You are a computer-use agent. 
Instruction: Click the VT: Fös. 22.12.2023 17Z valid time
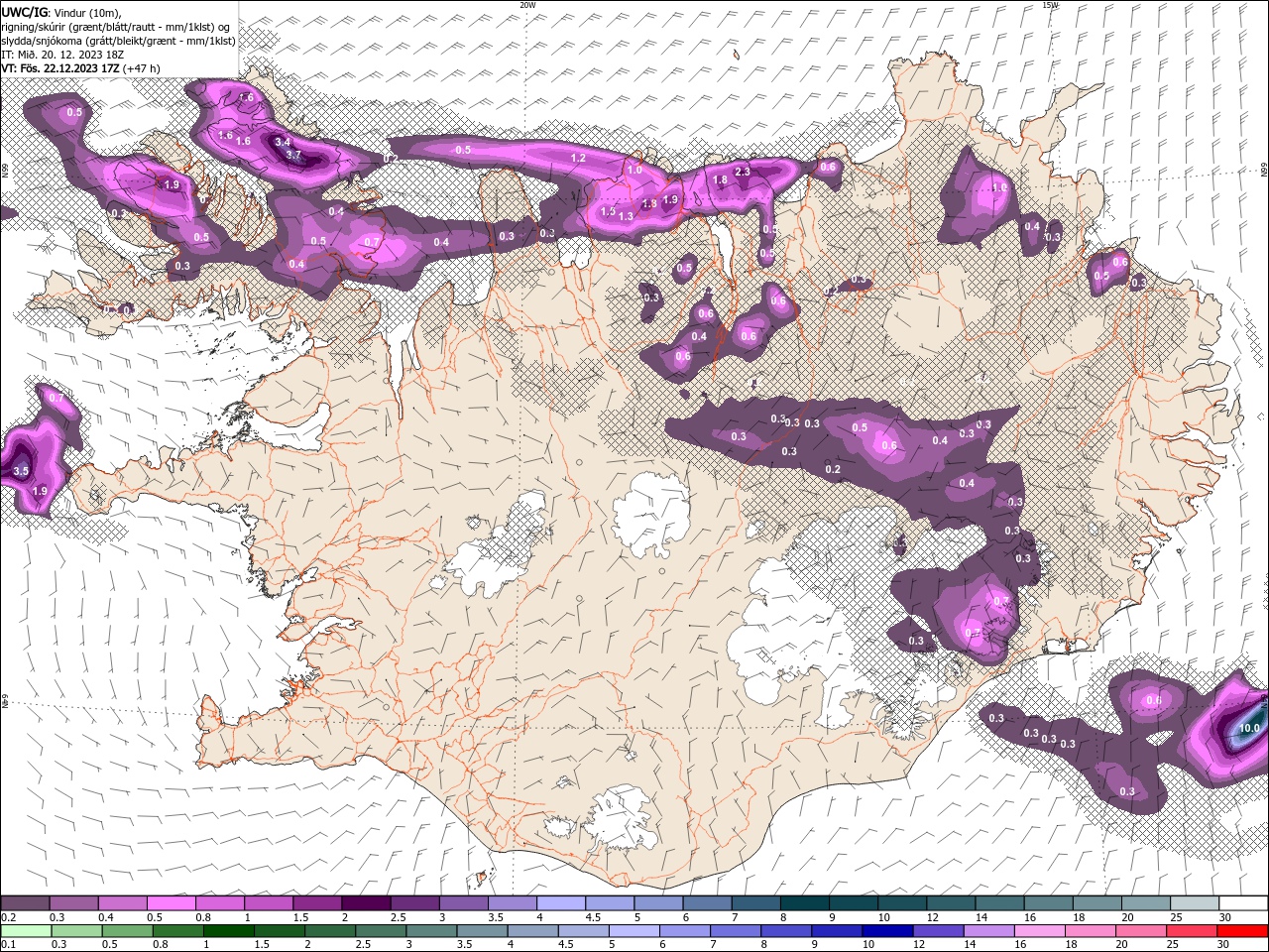point(60,68)
